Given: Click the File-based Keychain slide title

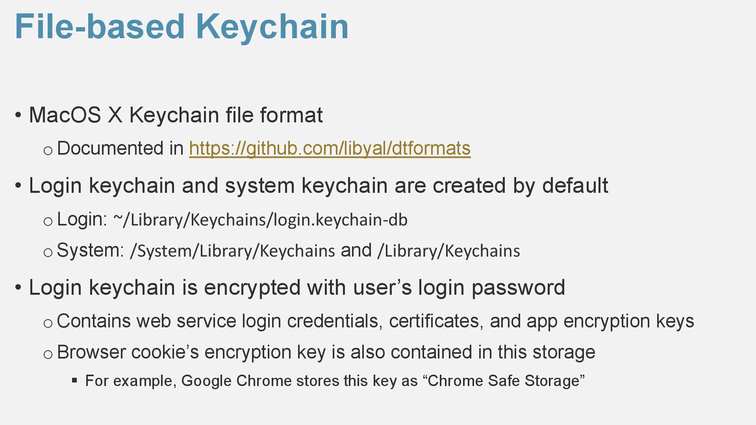Looking at the screenshot, I should point(182,27).
